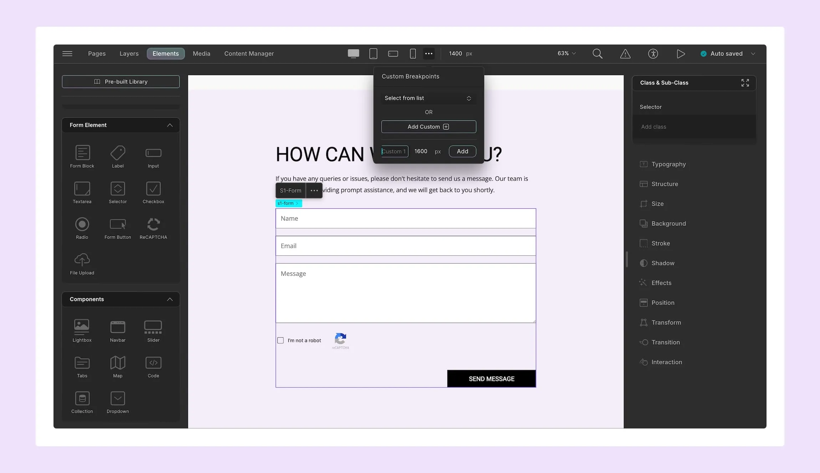Click the File Upload element icon

[x=82, y=260]
